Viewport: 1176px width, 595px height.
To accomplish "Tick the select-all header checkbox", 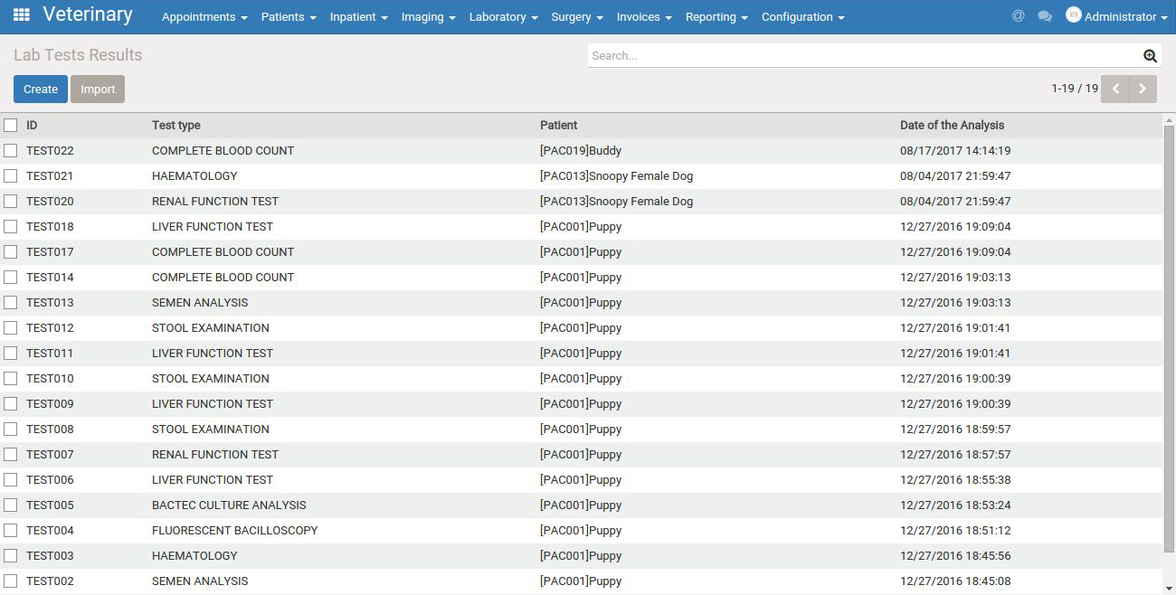I will (11, 126).
